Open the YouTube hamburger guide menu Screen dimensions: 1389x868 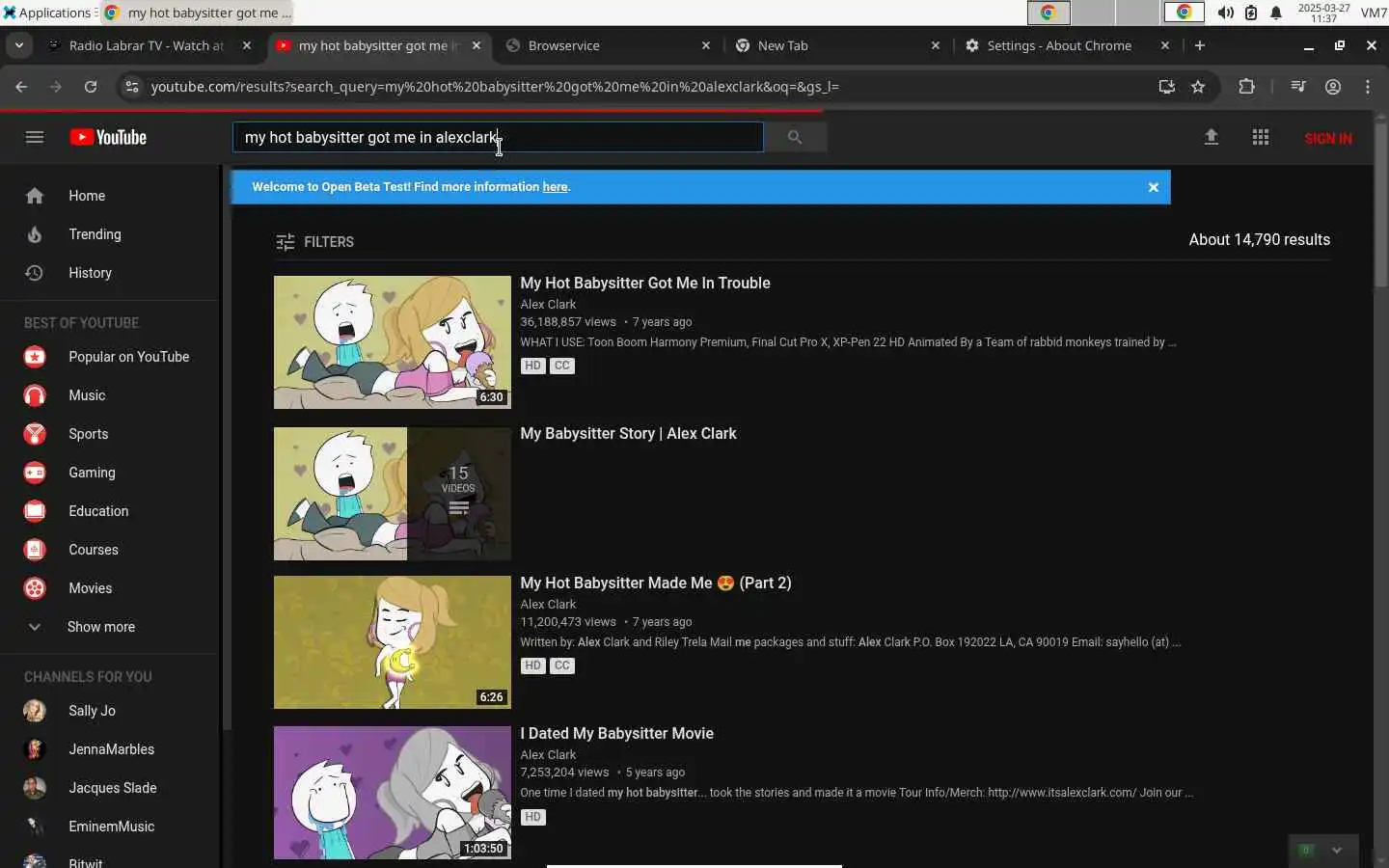pos(35,137)
